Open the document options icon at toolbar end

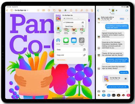92,10
